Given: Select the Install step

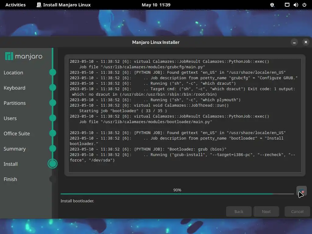Looking at the screenshot, I should (11, 164).
